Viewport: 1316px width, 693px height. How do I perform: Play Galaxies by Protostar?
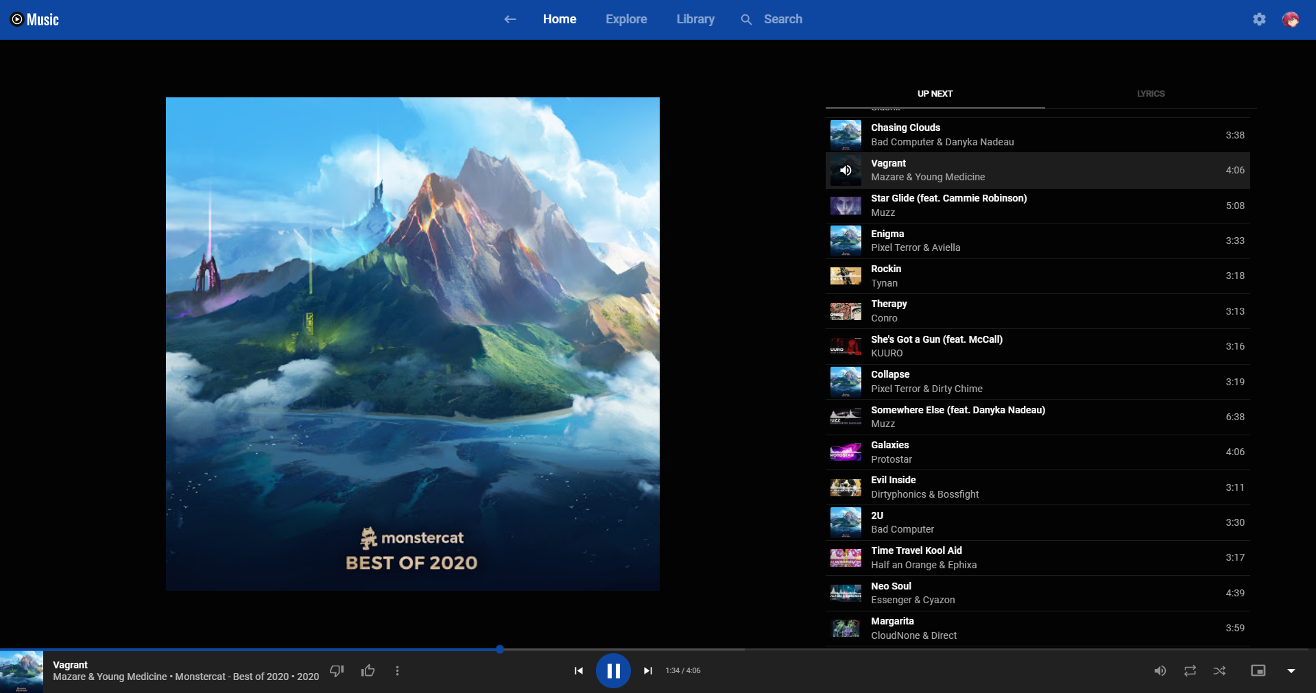point(1038,452)
